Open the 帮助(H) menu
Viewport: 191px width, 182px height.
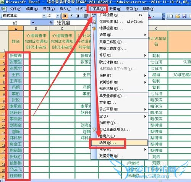tap(149, 9)
